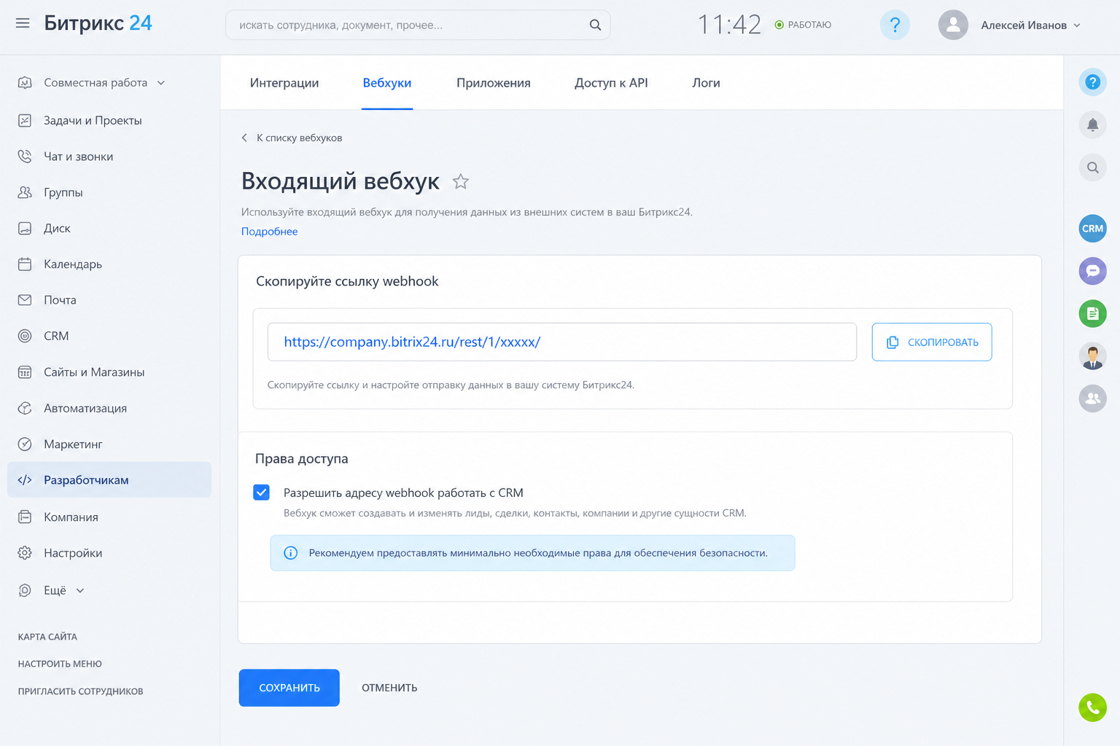Uncheck the webhook CRM access checkbox

[x=261, y=492]
